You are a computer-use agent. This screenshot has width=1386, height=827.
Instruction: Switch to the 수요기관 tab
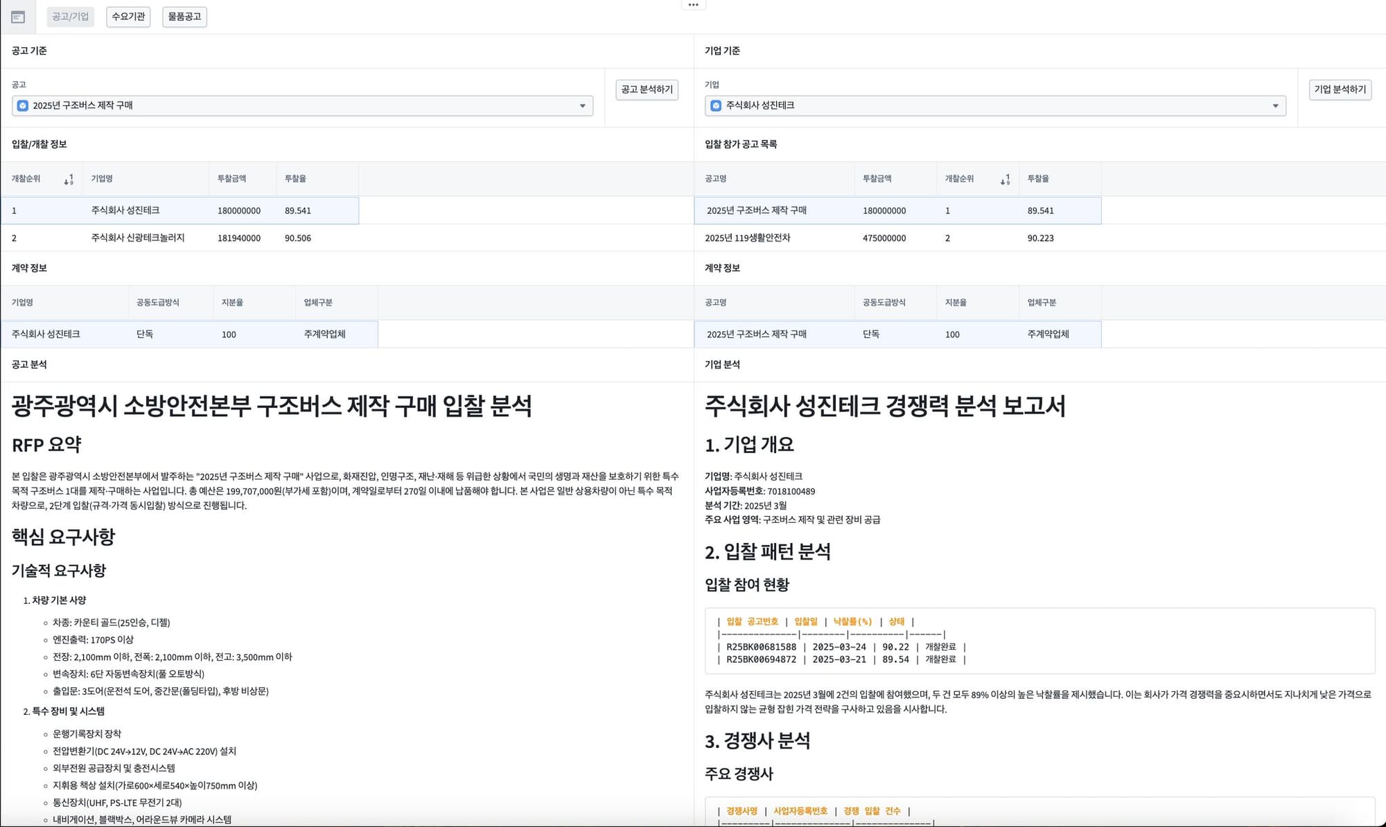coord(128,17)
